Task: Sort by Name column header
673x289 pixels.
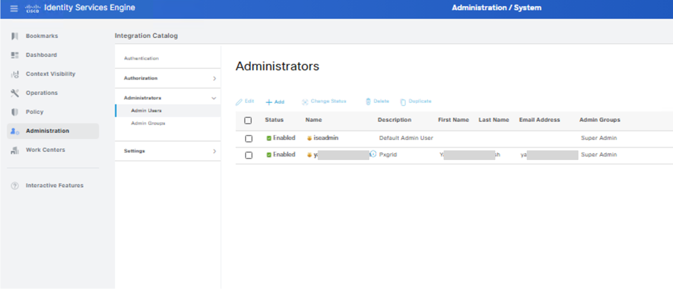Action: (314, 120)
